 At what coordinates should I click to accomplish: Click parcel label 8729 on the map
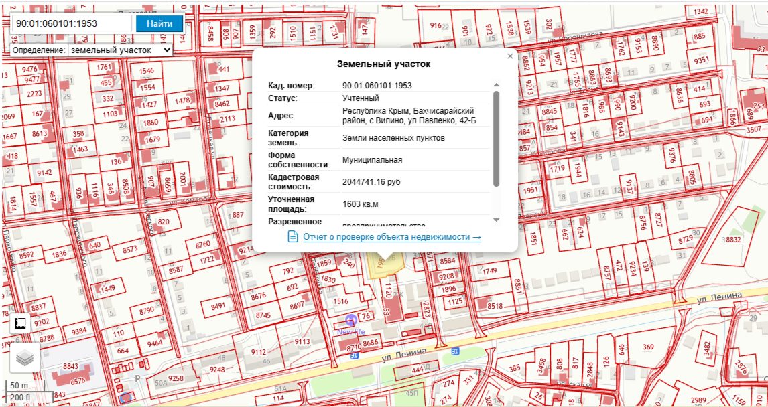coord(685,239)
